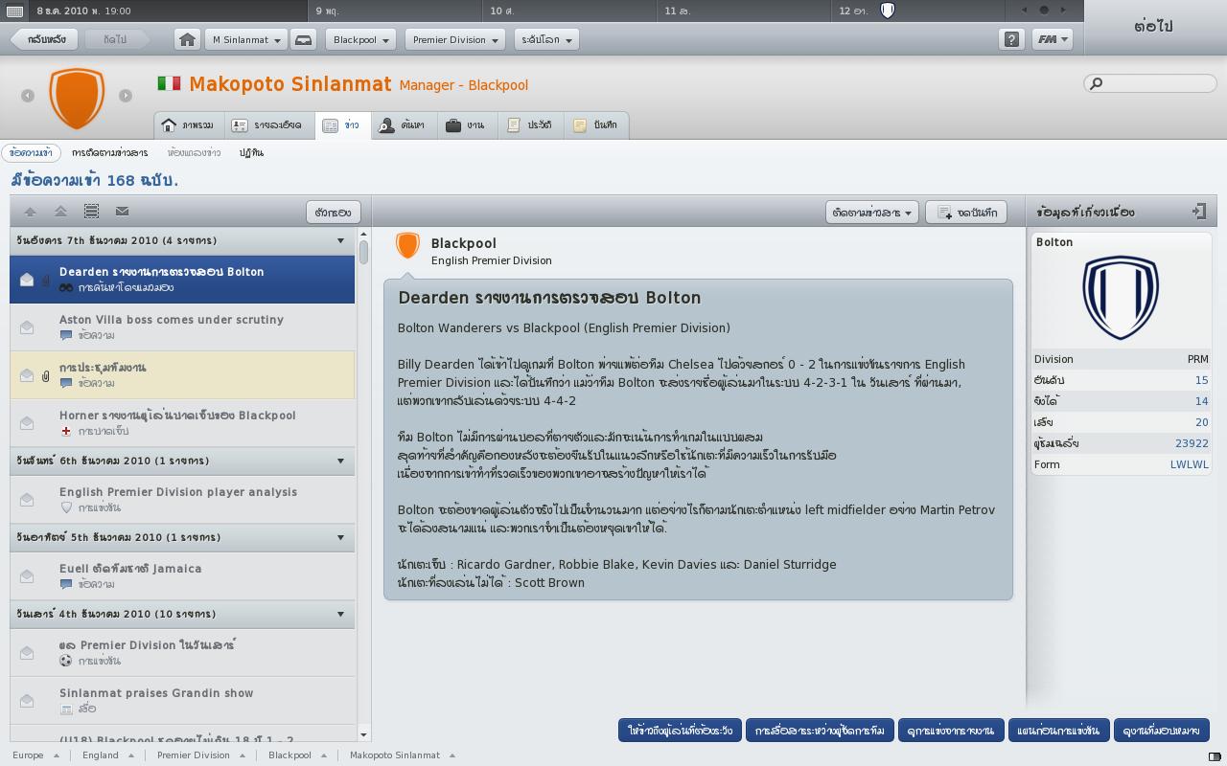Image resolution: width=1227 pixels, height=766 pixels.
Task: Switch to ปฏิทิน (Calendar) sub-tab
Action: (251, 152)
